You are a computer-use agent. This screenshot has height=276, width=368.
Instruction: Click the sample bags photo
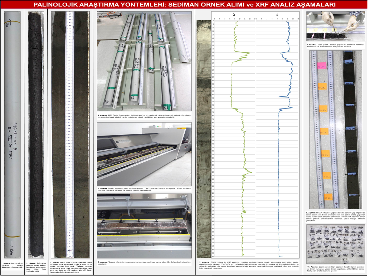(336, 244)
